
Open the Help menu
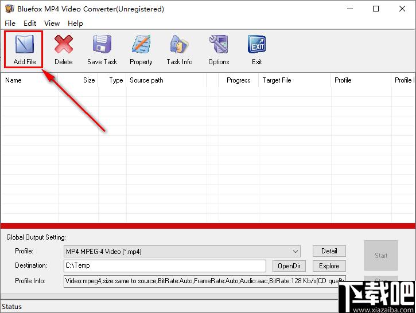point(75,24)
